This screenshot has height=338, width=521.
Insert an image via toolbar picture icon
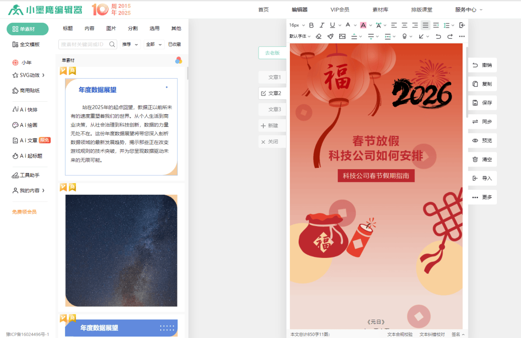343,36
